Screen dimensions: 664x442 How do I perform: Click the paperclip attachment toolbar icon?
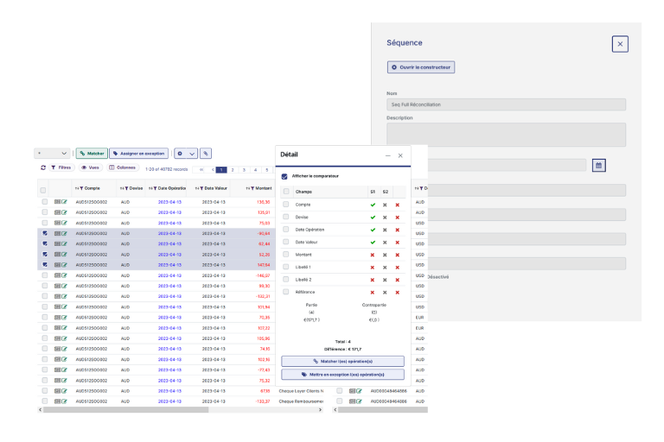206,154
